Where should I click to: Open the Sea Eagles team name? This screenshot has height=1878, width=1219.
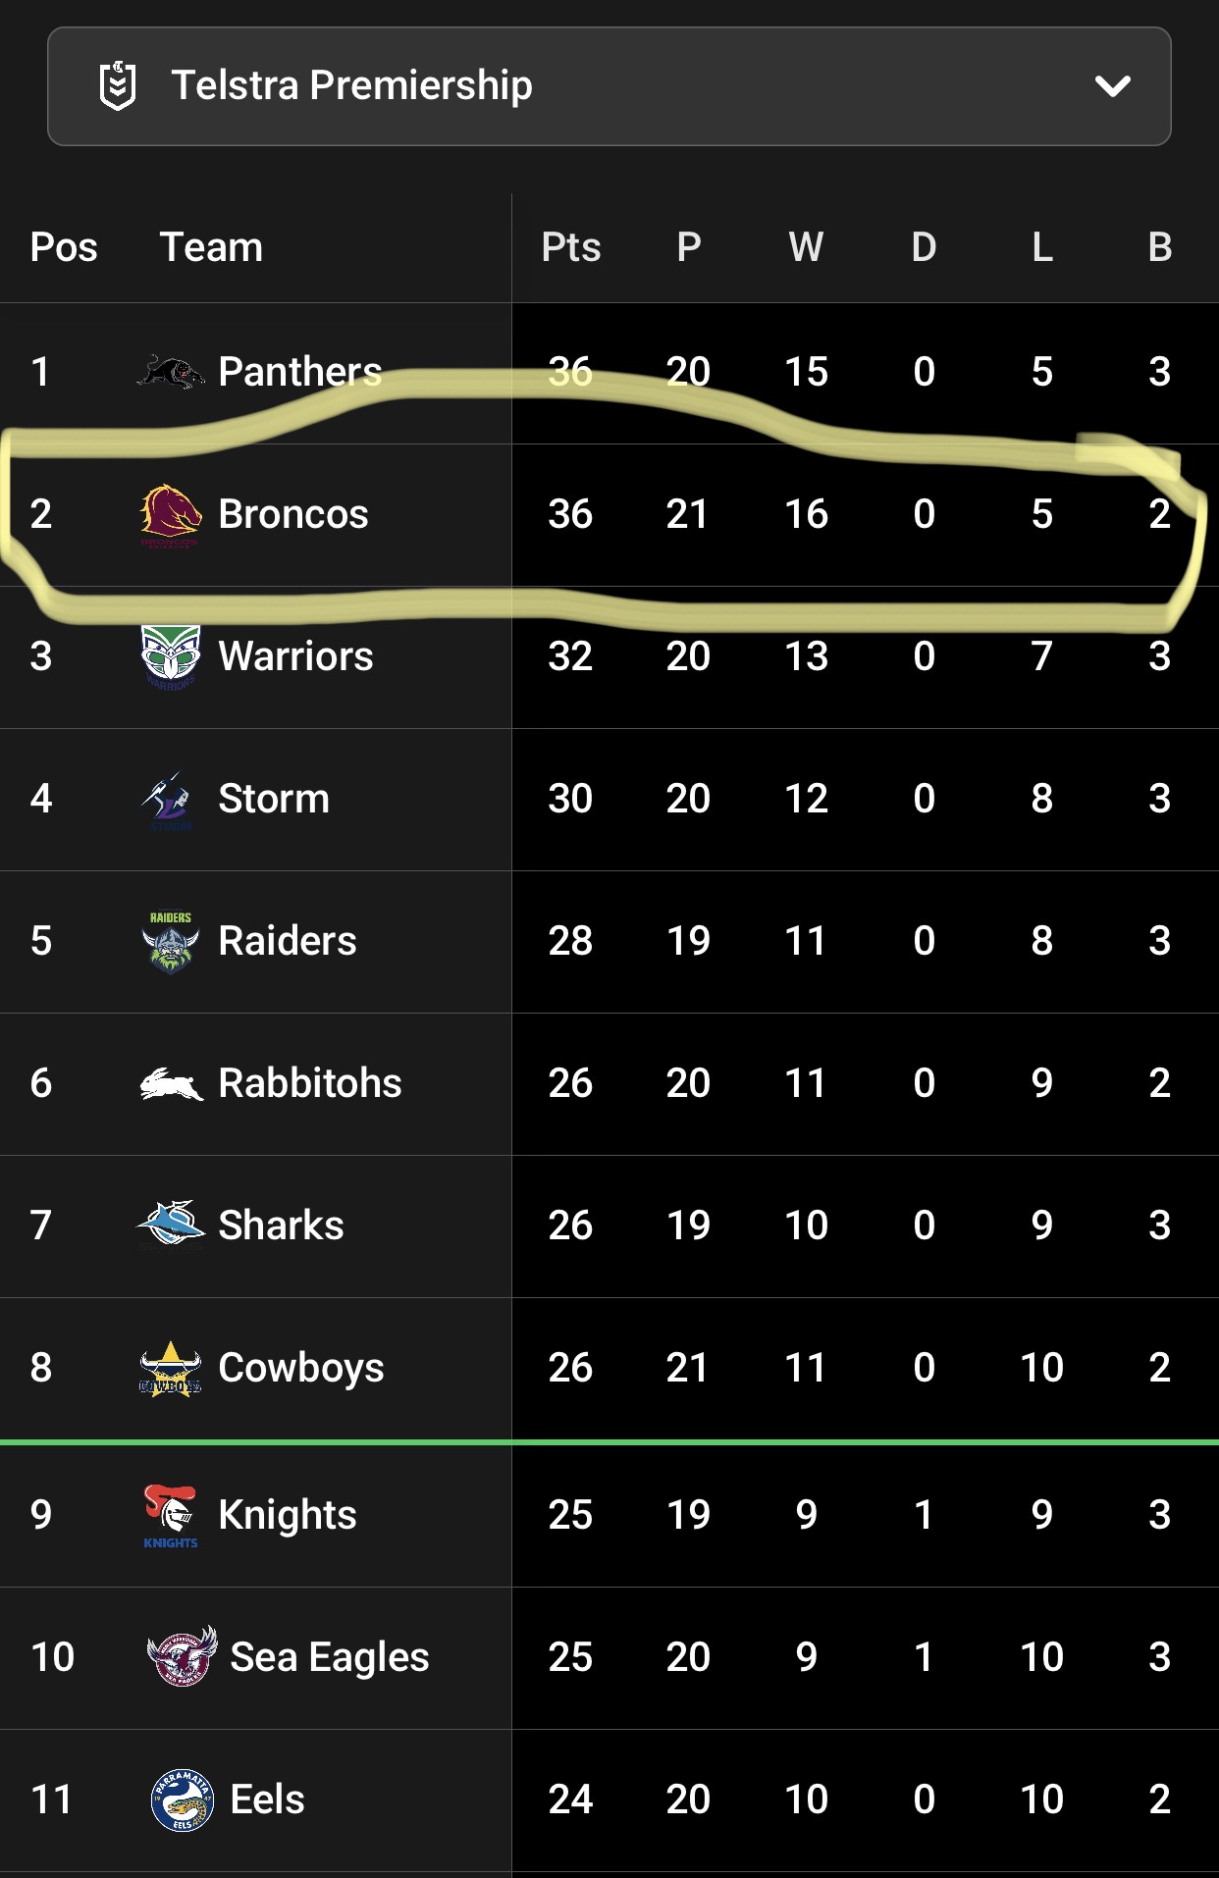pos(330,1657)
